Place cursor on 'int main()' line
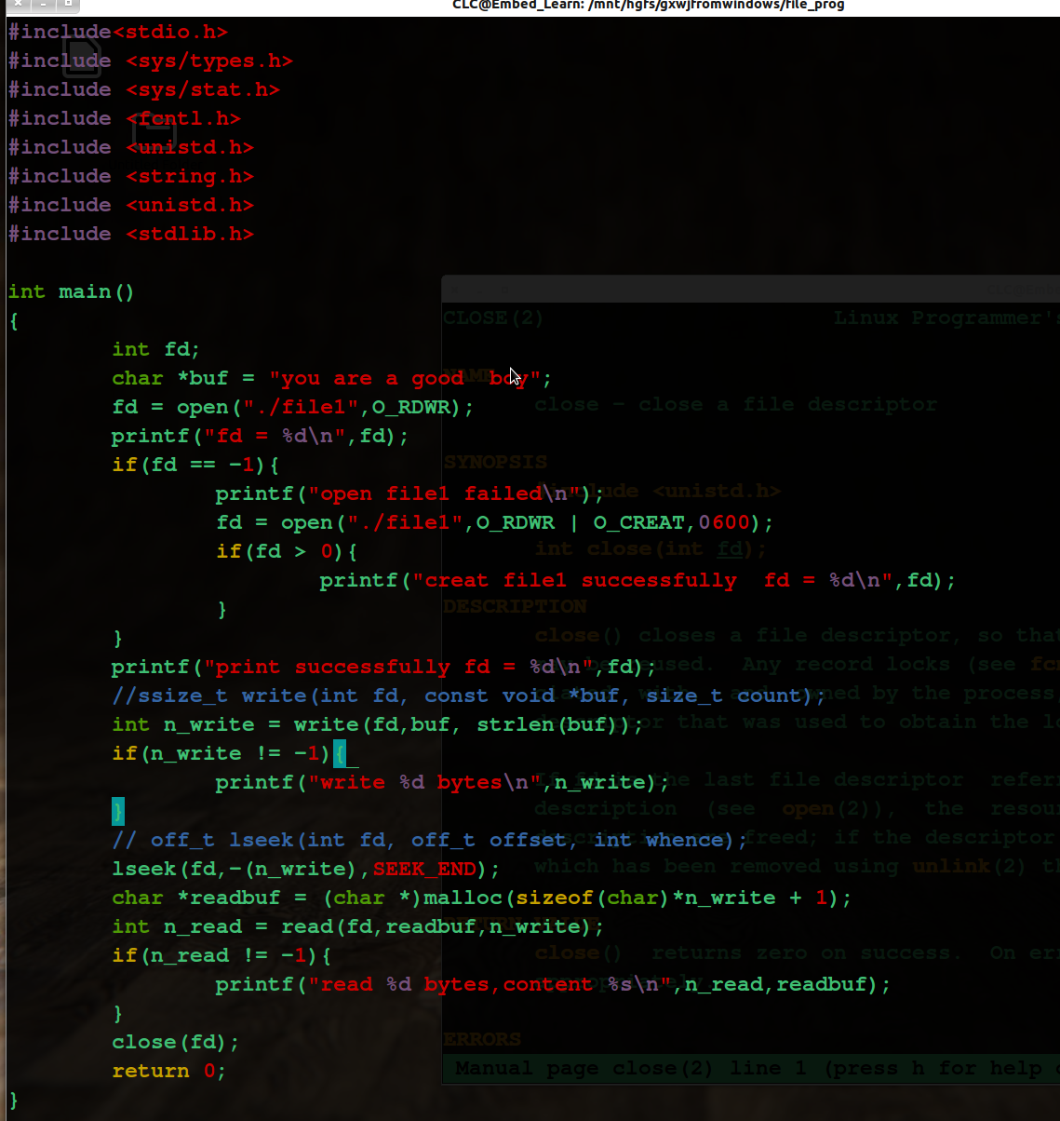1060x1121 pixels. point(72,291)
